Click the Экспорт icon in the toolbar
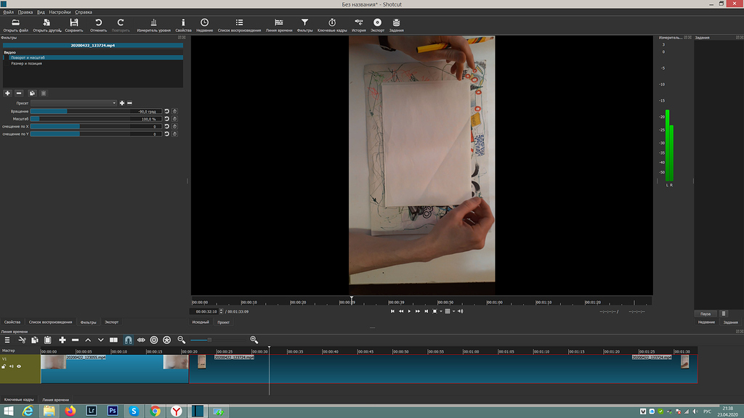The image size is (744, 418). tap(378, 22)
